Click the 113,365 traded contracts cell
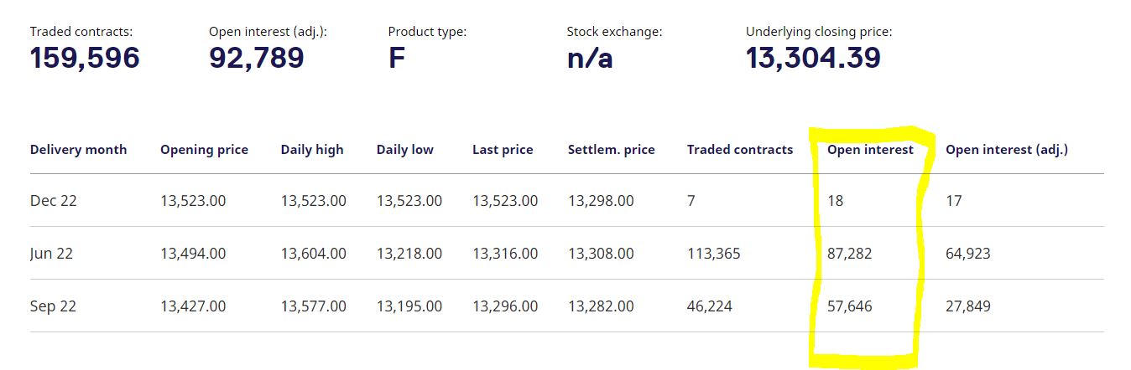This screenshot has width=1131, height=370. point(713,253)
